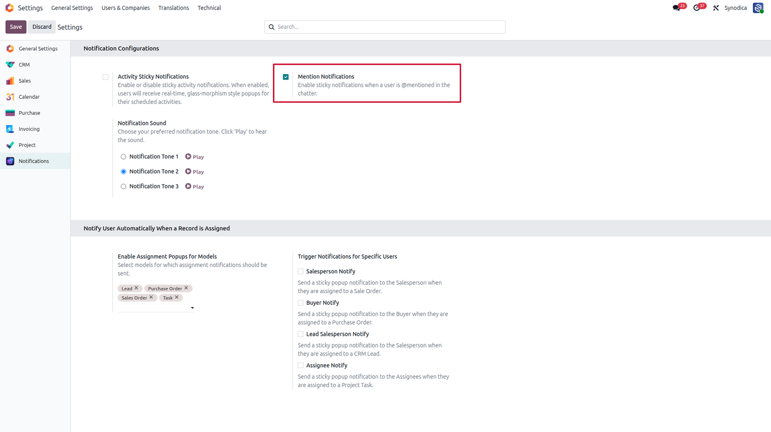Screen dimensions: 771x432
Task: Play Notification Tone 1 sound
Action: point(194,157)
